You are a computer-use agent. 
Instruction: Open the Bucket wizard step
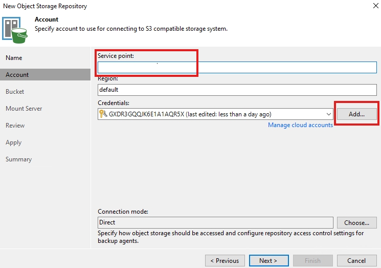(15, 92)
